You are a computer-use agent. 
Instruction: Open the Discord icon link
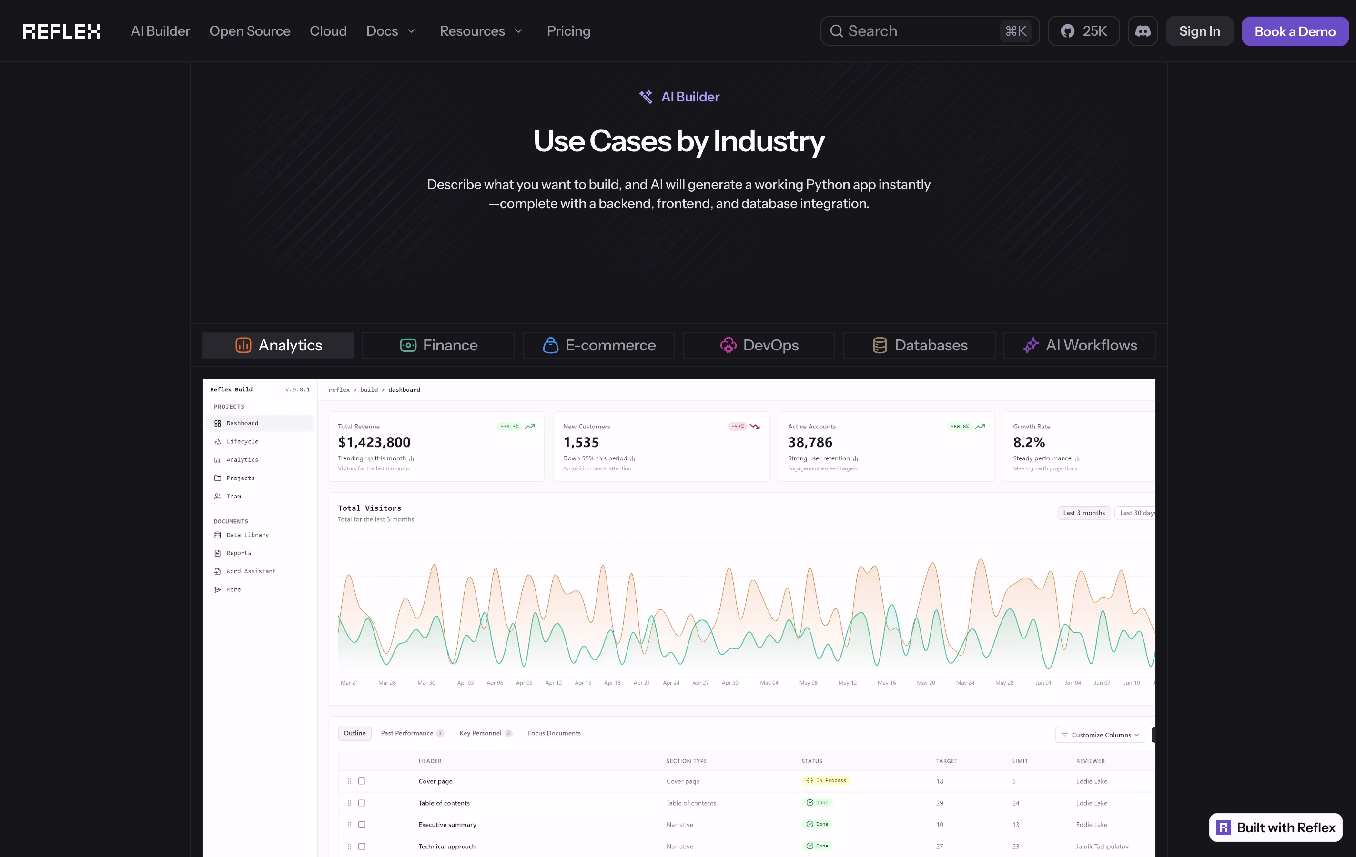1143,31
